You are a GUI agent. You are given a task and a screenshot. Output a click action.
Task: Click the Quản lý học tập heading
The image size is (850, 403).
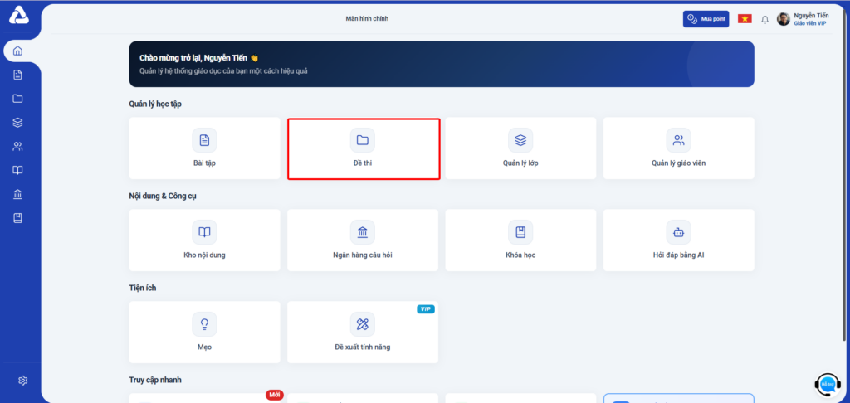(x=155, y=104)
